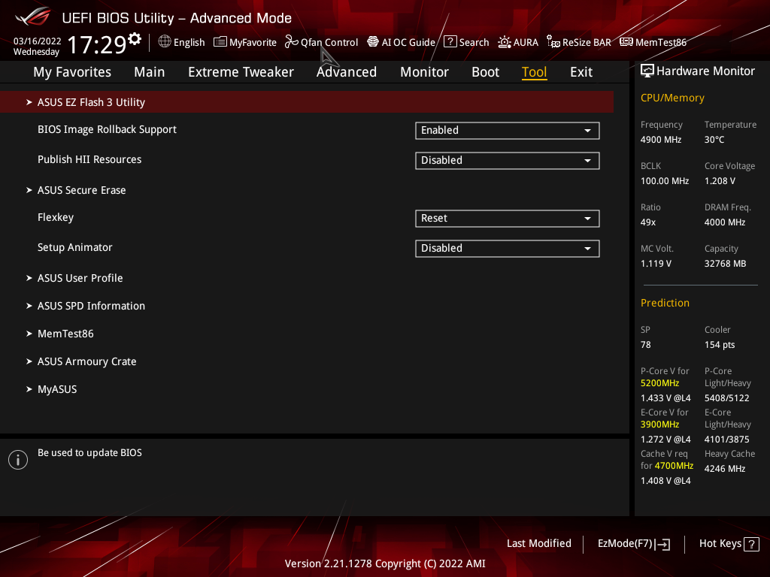Viewport: 770px width, 577px height.
Task: Click the 1.208 V core voltage value
Action: [x=720, y=181]
